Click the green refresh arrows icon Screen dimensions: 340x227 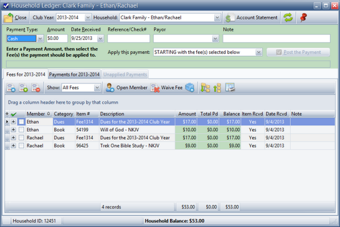click(288, 17)
